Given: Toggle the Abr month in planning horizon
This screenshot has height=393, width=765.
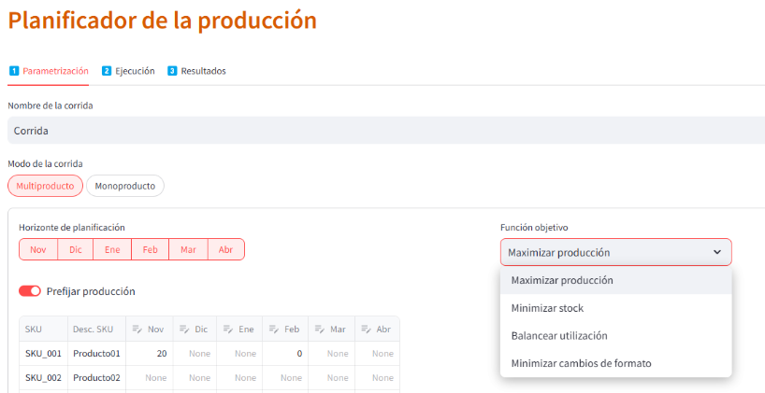Looking at the screenshot, I should [225, 249].
